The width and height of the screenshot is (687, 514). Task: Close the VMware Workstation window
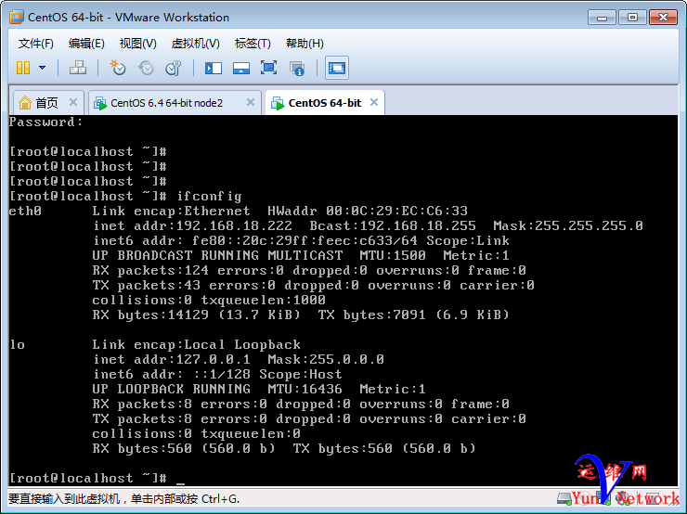tap(664, 18)
